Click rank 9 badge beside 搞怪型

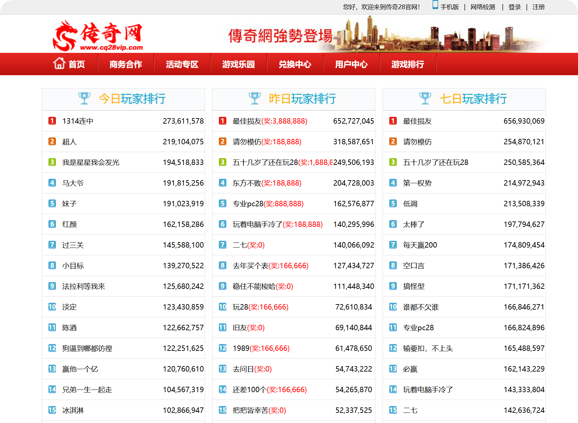click(x=393, y=286)
